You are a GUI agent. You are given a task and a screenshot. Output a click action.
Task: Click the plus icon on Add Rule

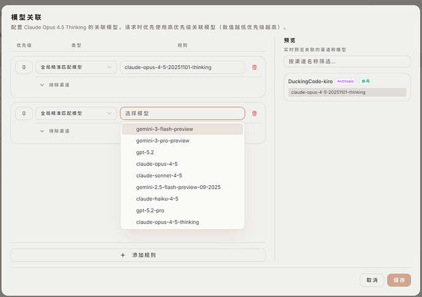tap(123, 255)
